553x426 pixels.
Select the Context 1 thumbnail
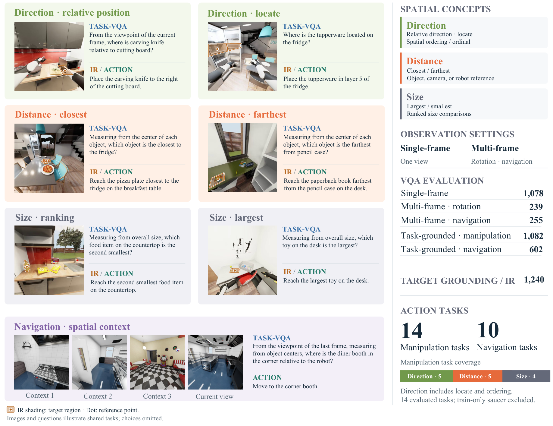tap(41, 362)
